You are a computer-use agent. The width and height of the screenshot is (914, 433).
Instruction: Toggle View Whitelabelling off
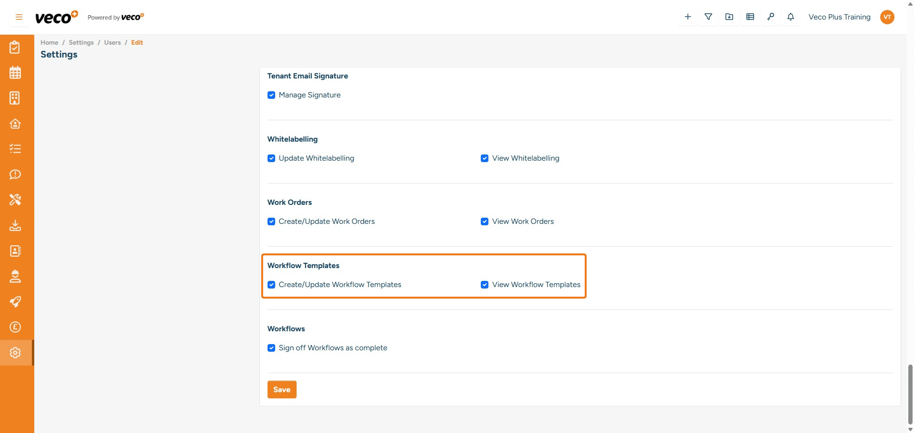tap(485, 158)
